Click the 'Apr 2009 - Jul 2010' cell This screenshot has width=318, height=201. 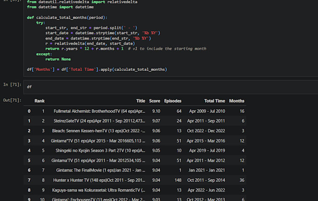pos(207,111)
